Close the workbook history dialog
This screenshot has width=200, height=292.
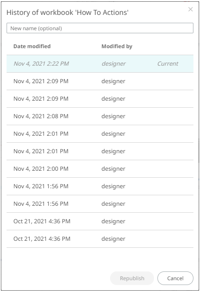[x=190, y=9]
